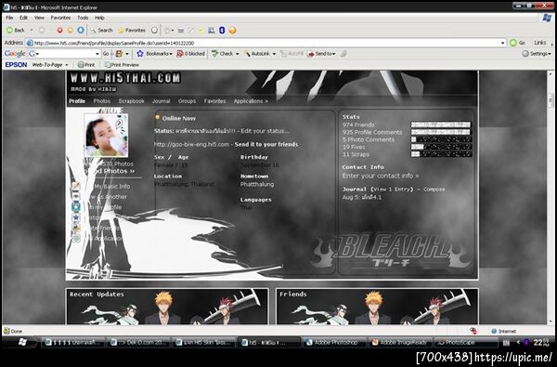Click the teal star icon in profile sidebar
The image size is (557, 367).
point(76,206)
